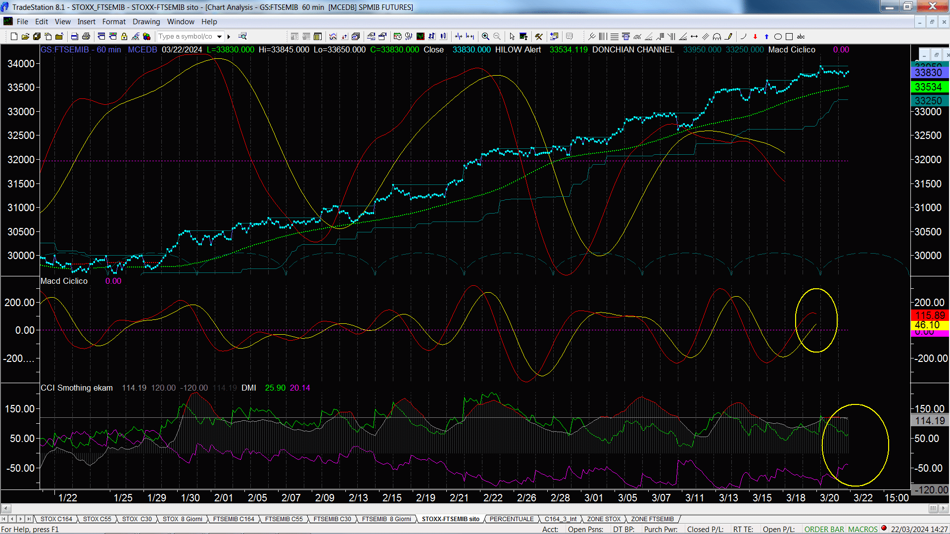The width and height of the screenshot is (950, 534).
Task: Select the fan lines angle tool
Action: point(683,36)
